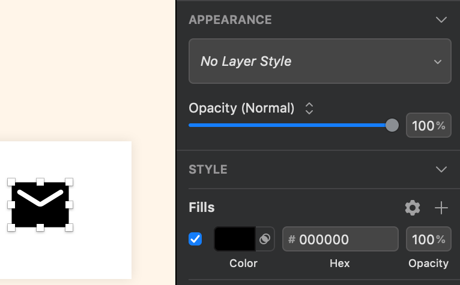Open the Fills settings gear
Image resolution: width=460 pixels, height=285 pixels.
click(x=413, y=208)
